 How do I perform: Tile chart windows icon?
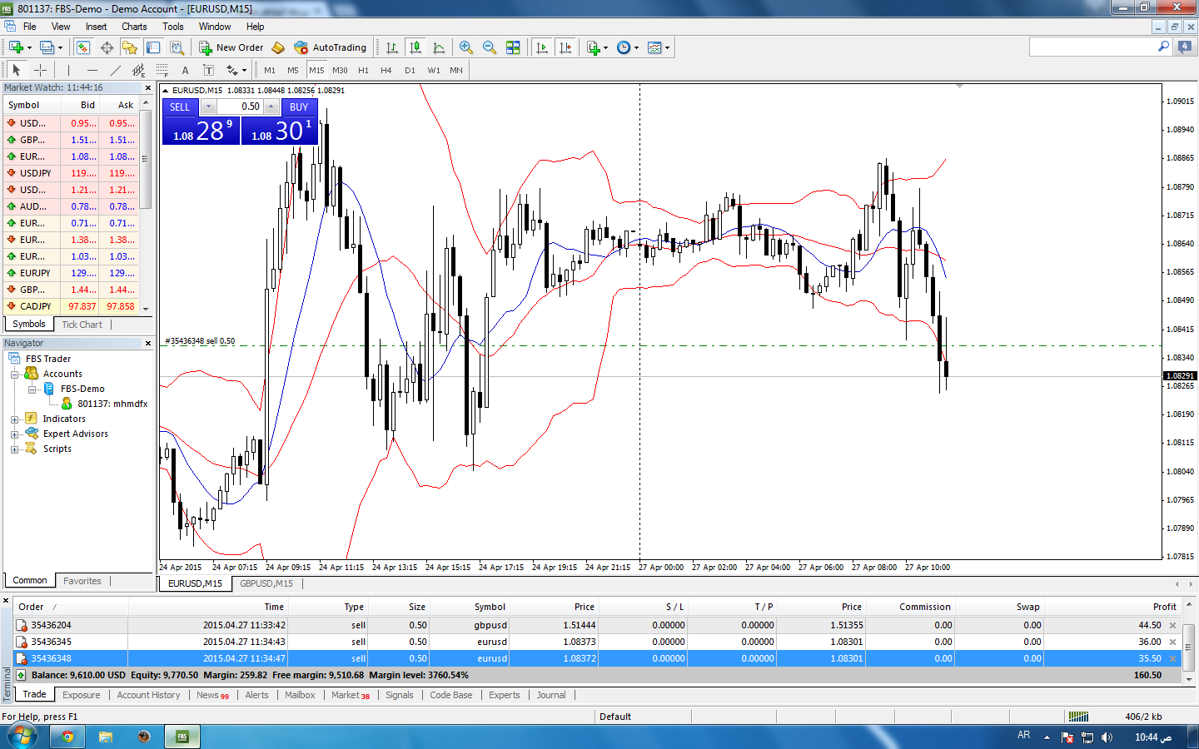tap(514, 47)
